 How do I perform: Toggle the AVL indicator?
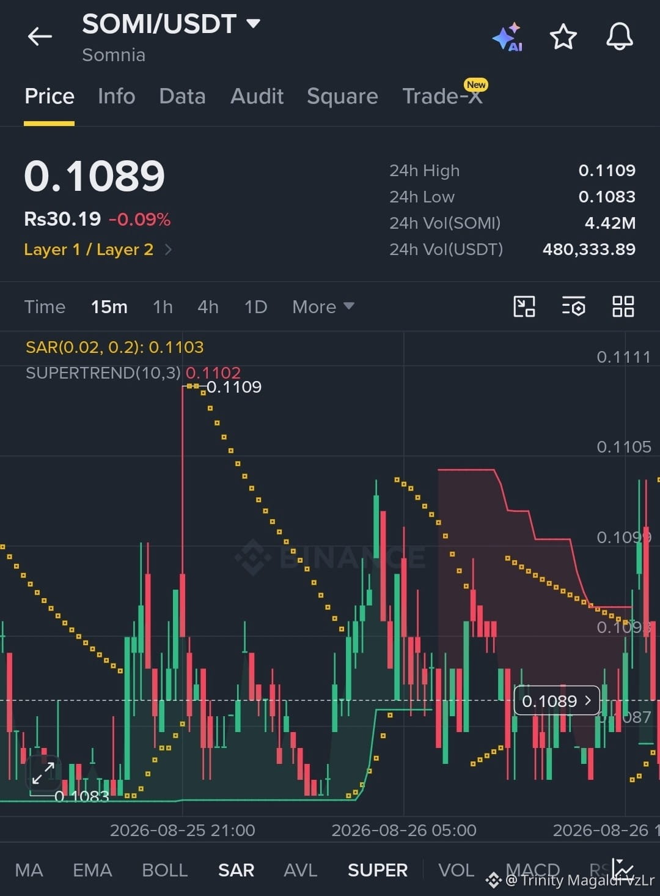point(301,870)
